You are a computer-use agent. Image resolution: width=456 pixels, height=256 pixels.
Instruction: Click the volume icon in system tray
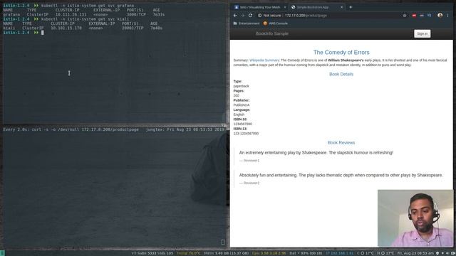(448, 253)
